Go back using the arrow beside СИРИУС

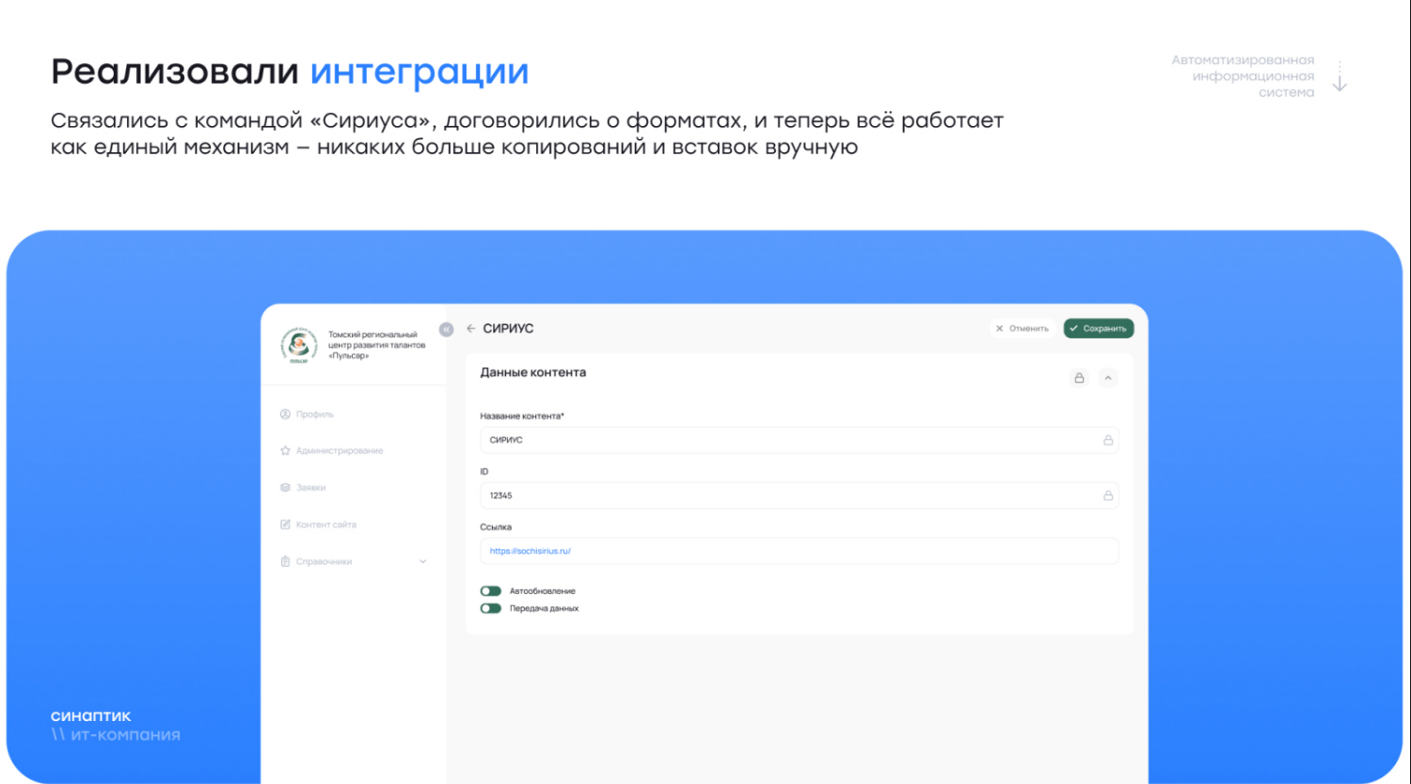click(471, 329)
